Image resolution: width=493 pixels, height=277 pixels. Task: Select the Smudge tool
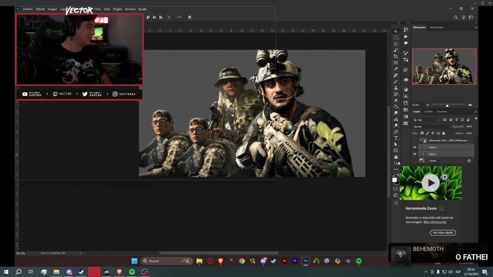pos(396,113)
